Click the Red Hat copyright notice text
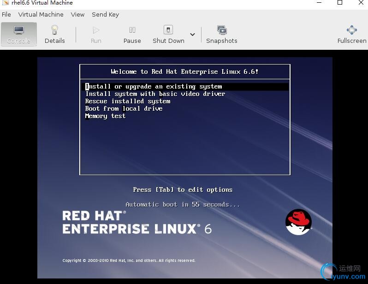The height and width of the screenshot is (284, 368). point(129,260)
